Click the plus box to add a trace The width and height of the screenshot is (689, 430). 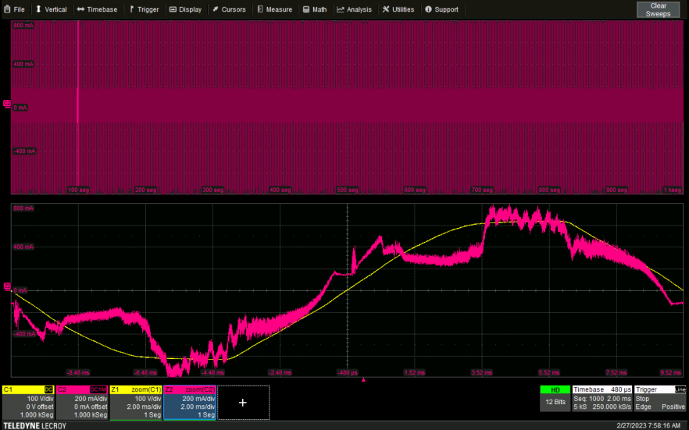[x=243, y=403]
